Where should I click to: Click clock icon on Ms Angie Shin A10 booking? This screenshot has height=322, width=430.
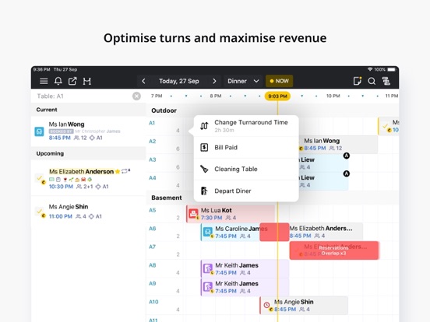[x=266, y=305]
